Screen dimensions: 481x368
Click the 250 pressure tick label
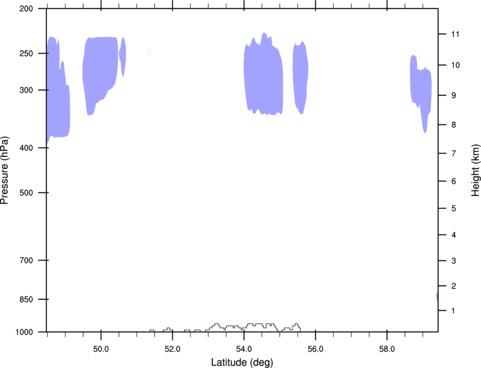point(26,53)
